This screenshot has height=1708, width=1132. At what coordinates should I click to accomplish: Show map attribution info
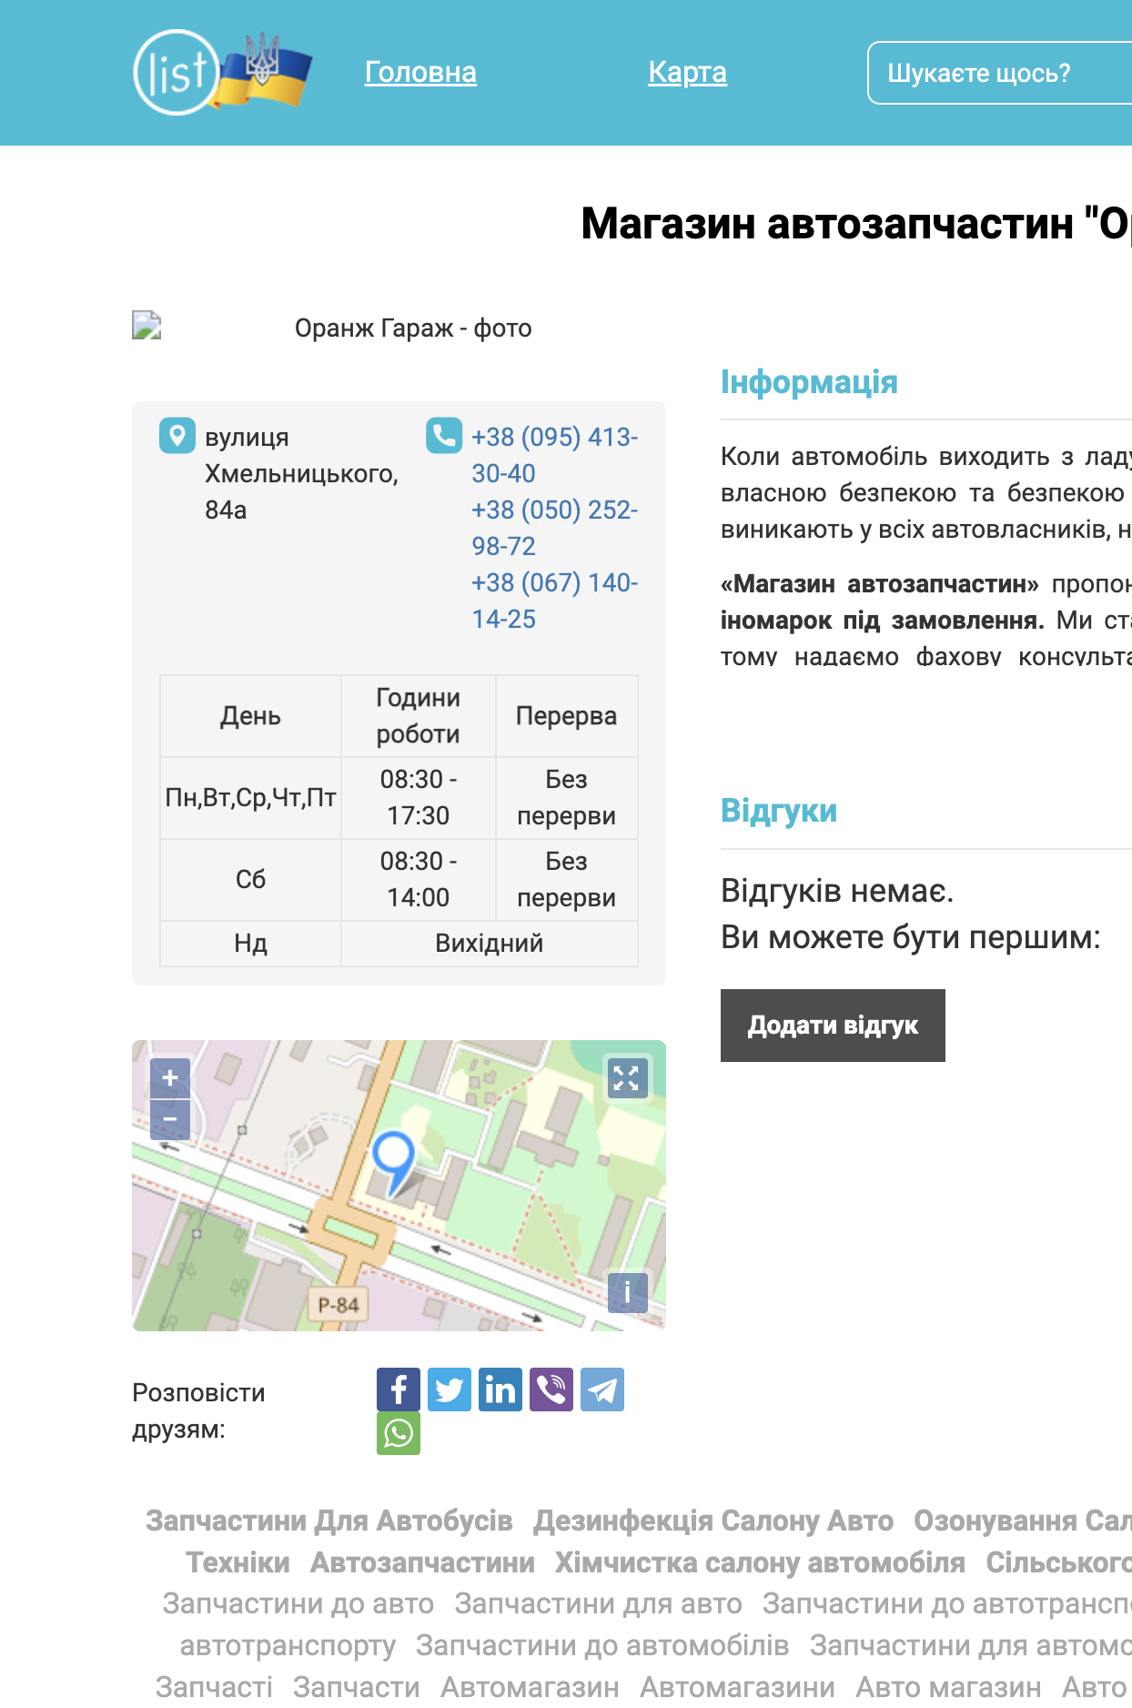pyautogui.click(x=627, y=1292)
